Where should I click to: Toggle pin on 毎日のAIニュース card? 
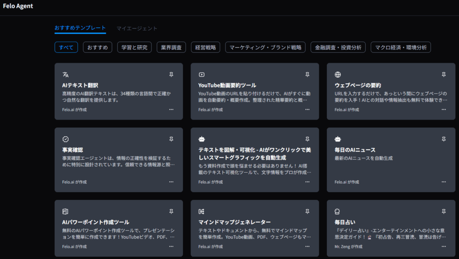point(444,139)
